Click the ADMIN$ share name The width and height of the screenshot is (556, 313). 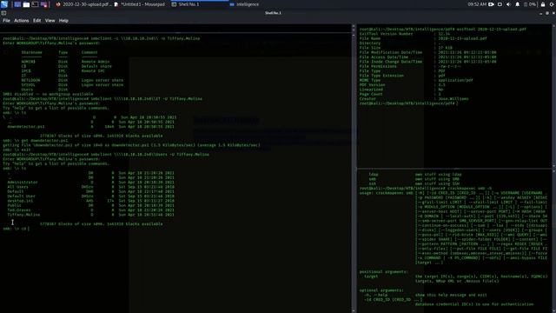pos(28,62)
